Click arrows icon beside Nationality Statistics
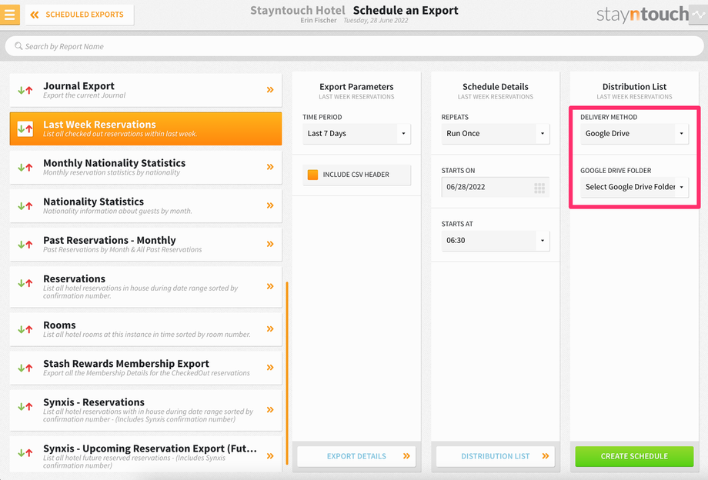This screenshot has width=708, height=480. tap(25, 205)
